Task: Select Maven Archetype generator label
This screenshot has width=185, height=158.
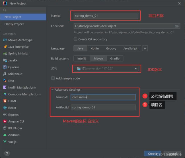Action: pos(20,40)
